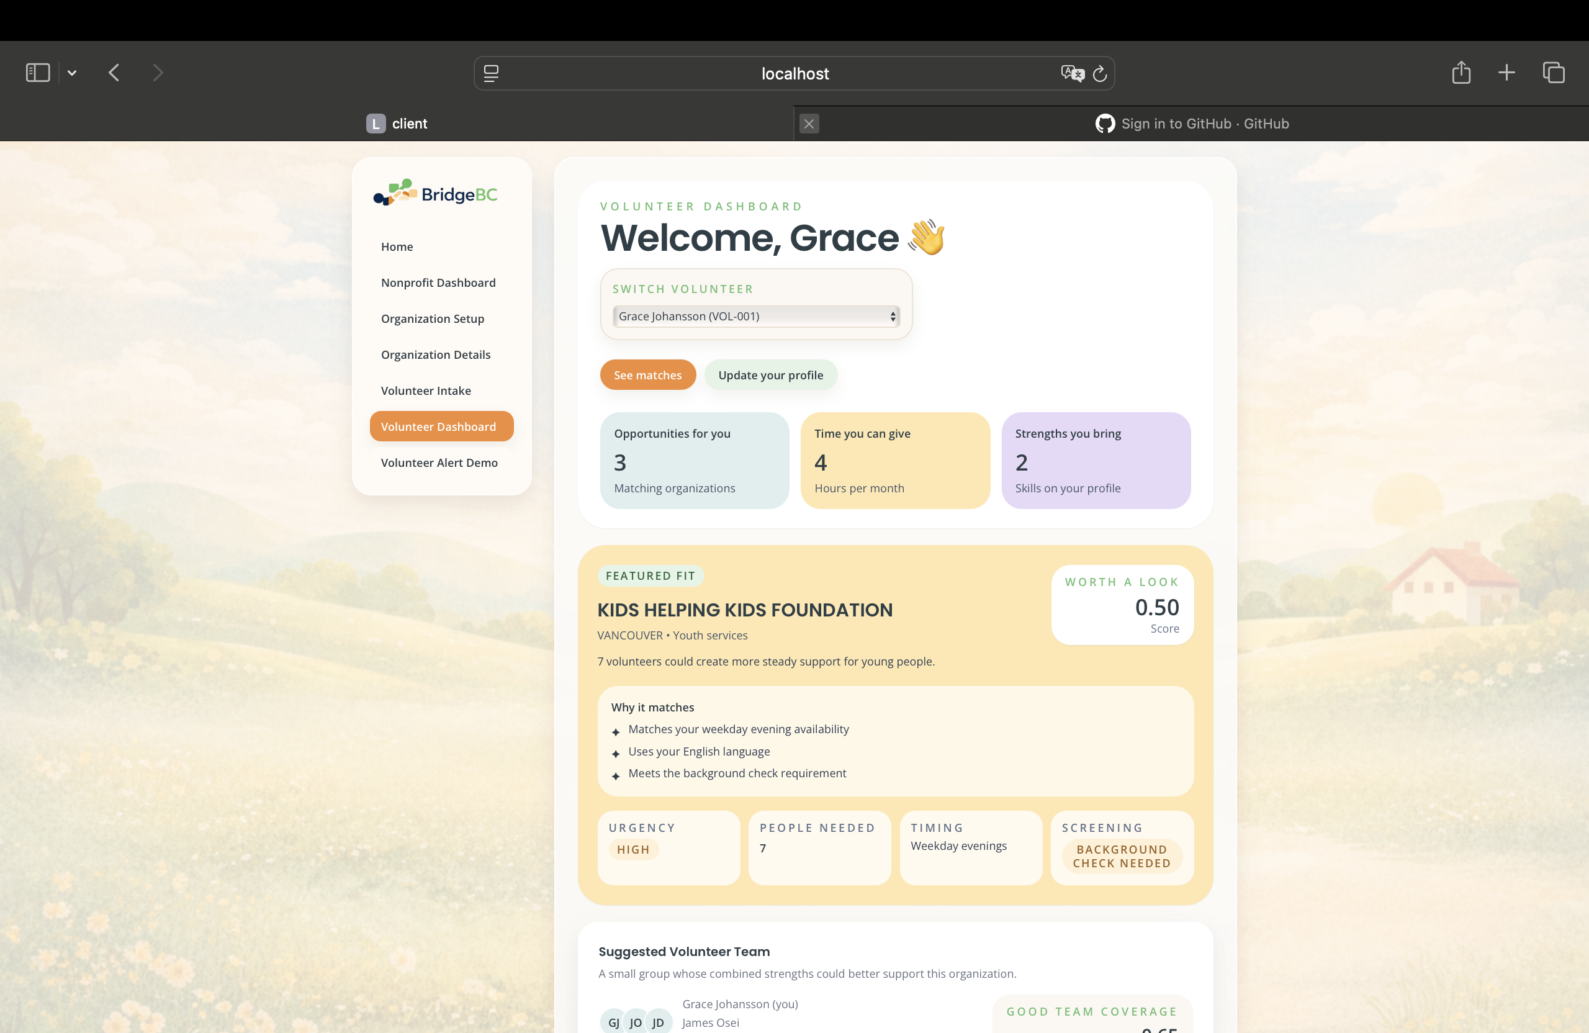The height and width of the screenshot is (1033, 1589).
Task: Reload the localhost page
Action: click(1101, 73)
